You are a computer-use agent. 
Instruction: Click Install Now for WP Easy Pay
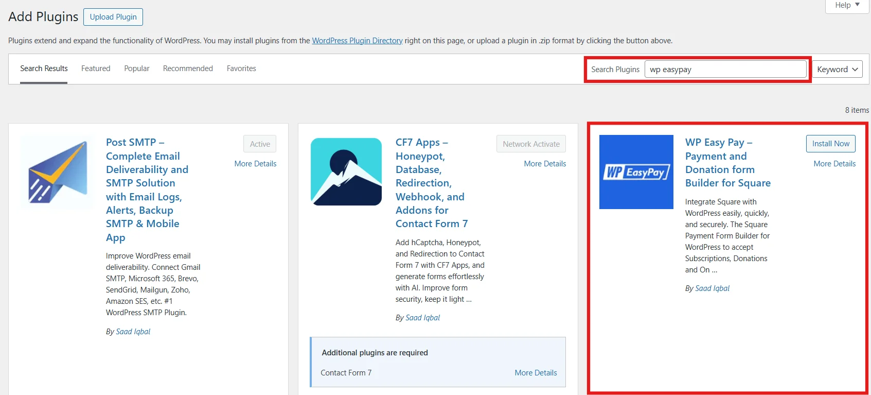coord(831,144)
